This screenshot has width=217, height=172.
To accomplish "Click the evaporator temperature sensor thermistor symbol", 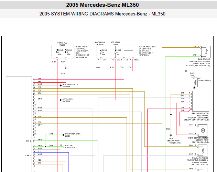I will click(x=206, y=52).
